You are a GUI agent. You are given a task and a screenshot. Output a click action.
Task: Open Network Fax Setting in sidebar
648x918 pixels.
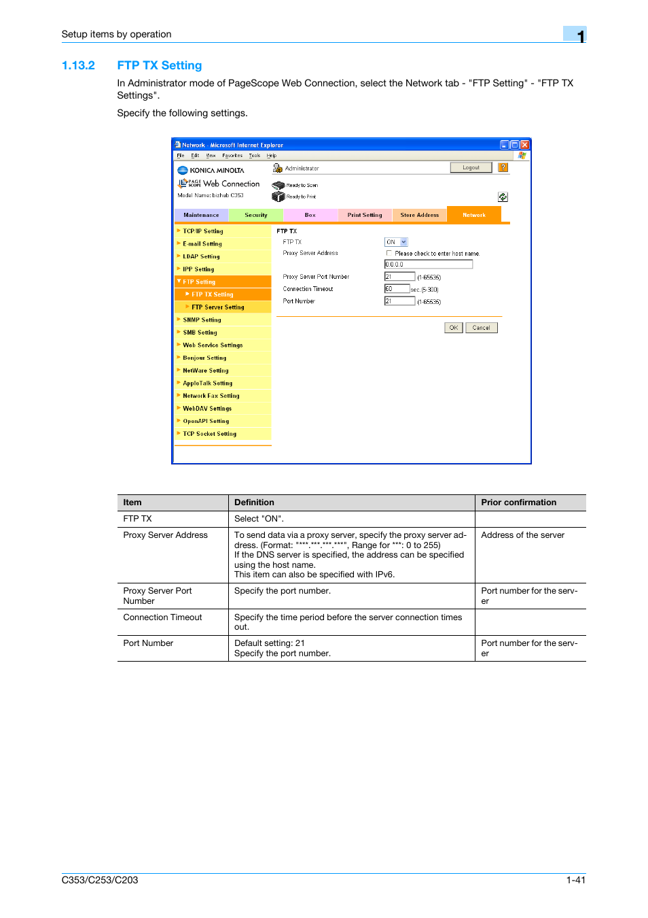coord(223,396)
